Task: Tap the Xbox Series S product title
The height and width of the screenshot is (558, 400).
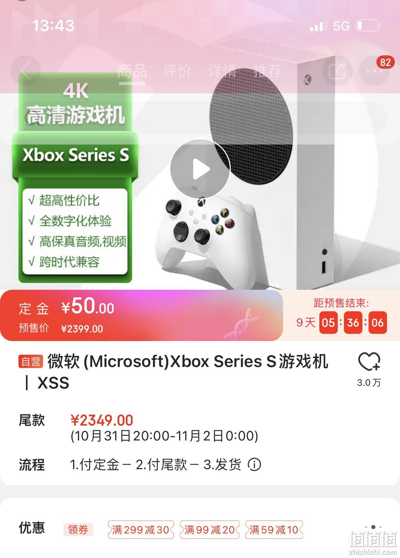Action: (174, 372)
